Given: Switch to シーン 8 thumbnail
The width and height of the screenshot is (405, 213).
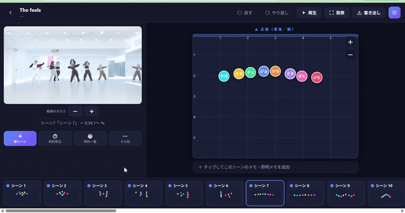Looking at the screenshot, I should [x=305, y=193].
